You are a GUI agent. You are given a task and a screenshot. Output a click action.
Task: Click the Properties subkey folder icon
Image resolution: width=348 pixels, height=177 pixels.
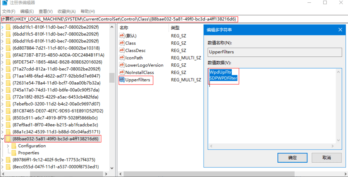pyautogui.click(x=14, y=153)
